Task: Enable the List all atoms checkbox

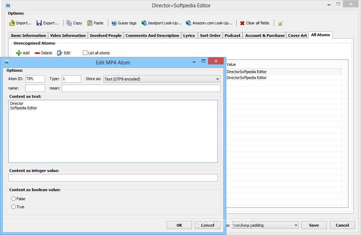Action: point(85,53)
